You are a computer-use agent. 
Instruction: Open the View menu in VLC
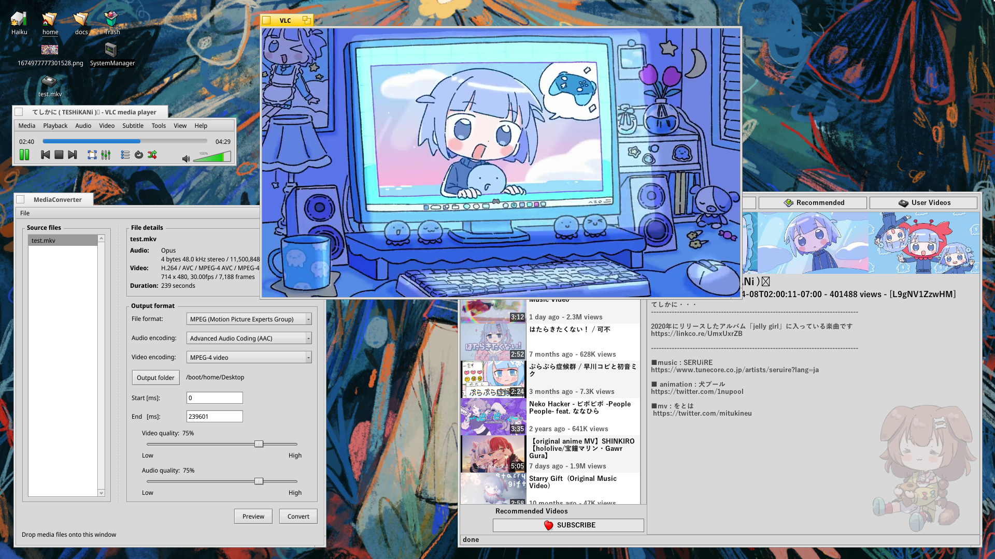coord(180,126)
